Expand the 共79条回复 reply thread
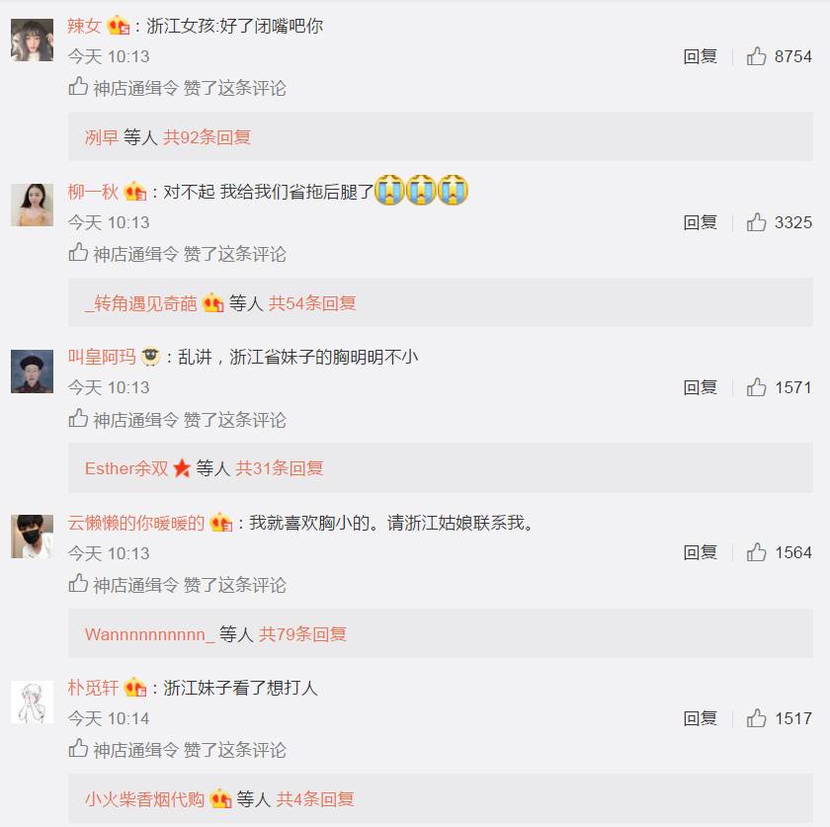Viewport: 830px width, 827px height. [x=302, y=633]
